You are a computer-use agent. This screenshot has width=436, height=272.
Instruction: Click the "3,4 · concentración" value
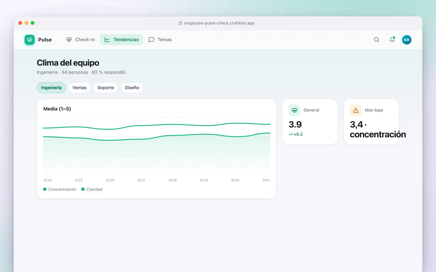click(378, 130)
